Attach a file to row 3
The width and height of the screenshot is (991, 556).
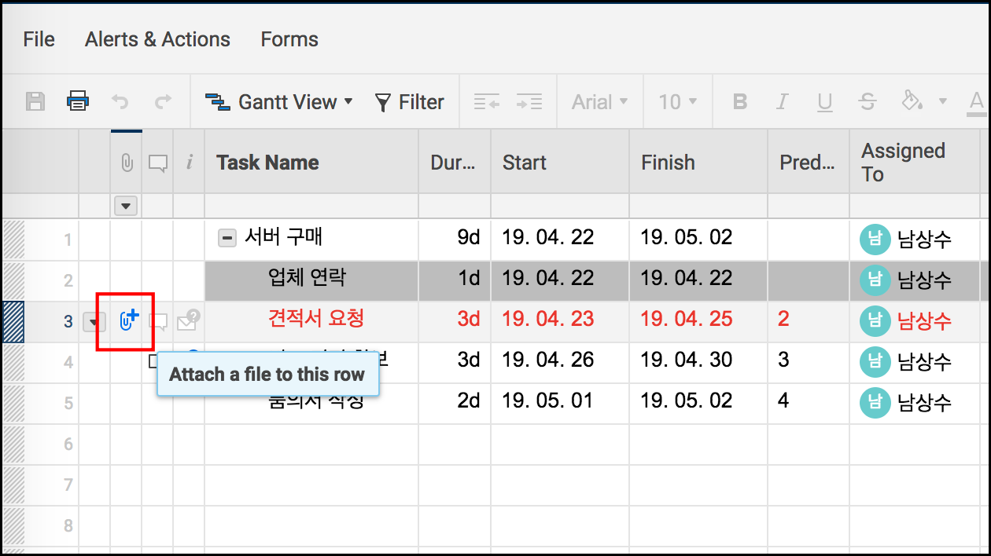(x=127, y=317)
